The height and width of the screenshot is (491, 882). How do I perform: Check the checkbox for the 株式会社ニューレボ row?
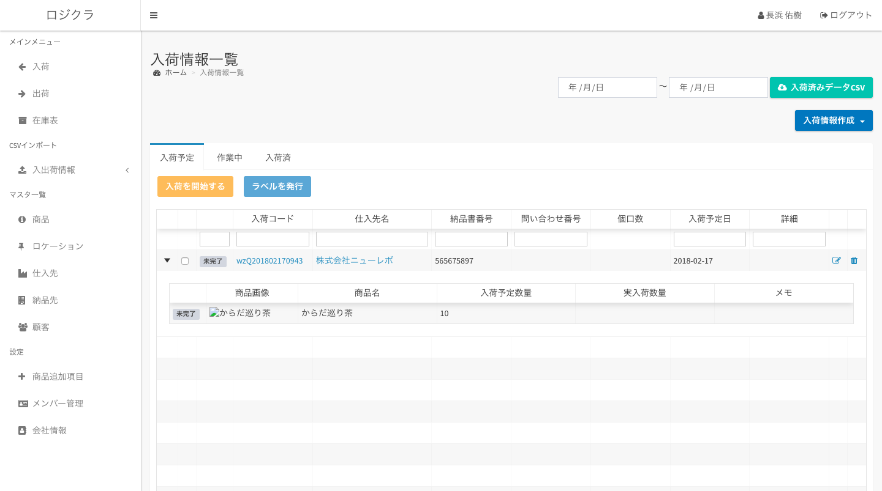[x=185, y=261]
